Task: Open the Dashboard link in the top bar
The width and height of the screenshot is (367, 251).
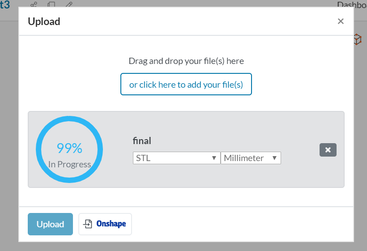Action: point(352,4)
